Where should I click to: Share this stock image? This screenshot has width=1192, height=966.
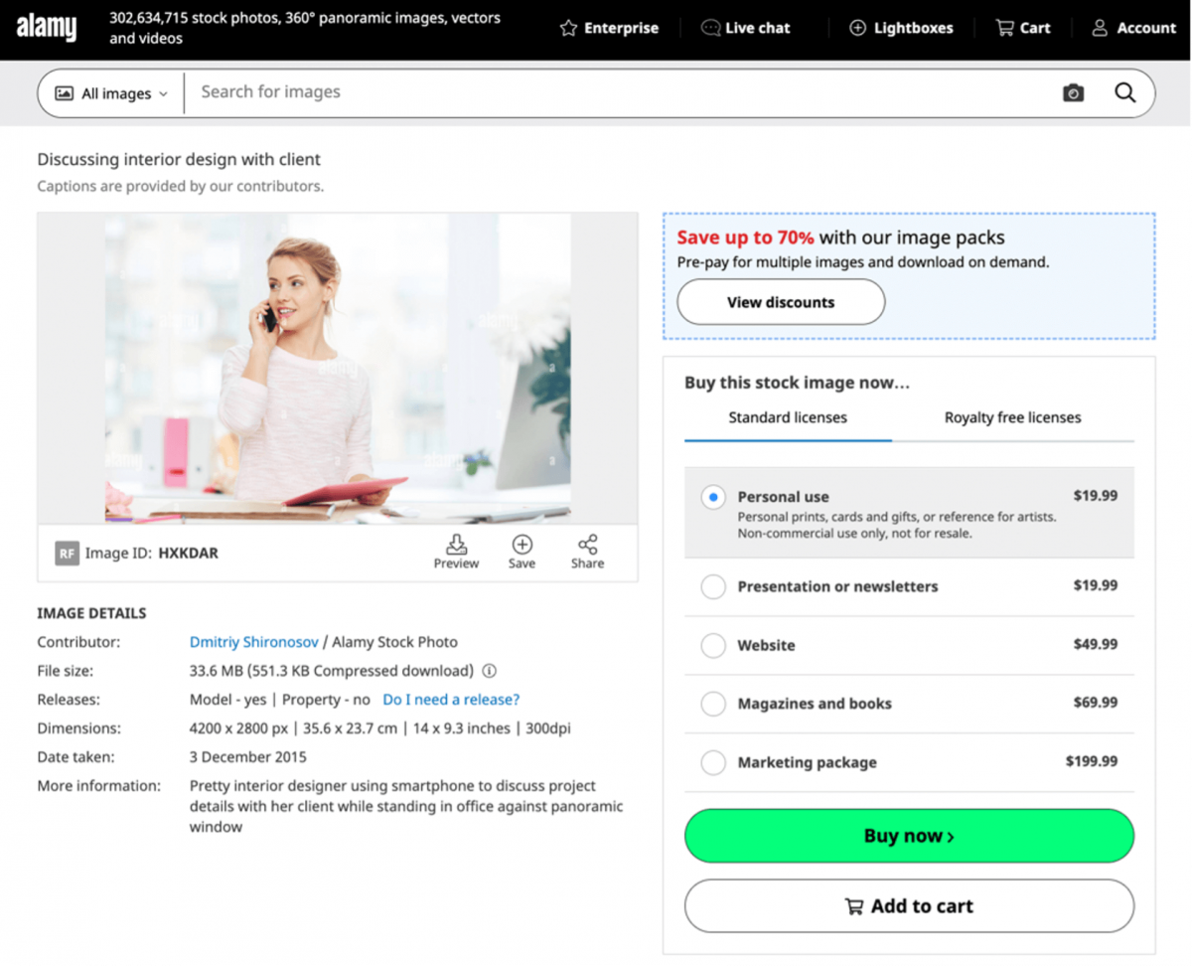tap(587, 551)
